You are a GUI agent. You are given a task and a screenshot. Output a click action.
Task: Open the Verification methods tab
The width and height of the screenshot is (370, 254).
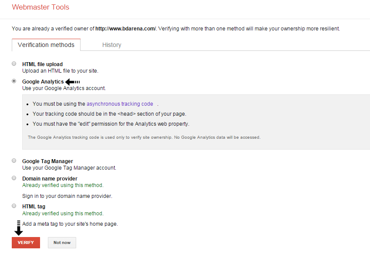click(x=46, y=45)
